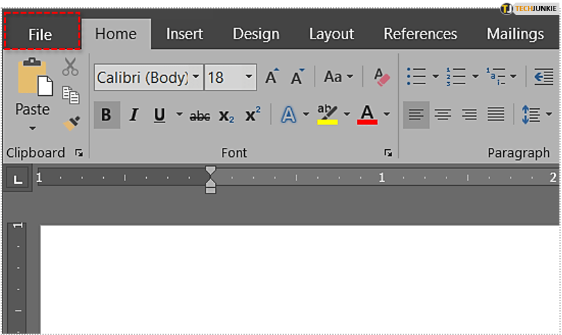Select the Format Painter brush

[x=70, y=123]
